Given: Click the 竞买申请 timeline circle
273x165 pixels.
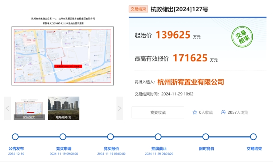Looking at the screenshot, I should tap(63, 137).
